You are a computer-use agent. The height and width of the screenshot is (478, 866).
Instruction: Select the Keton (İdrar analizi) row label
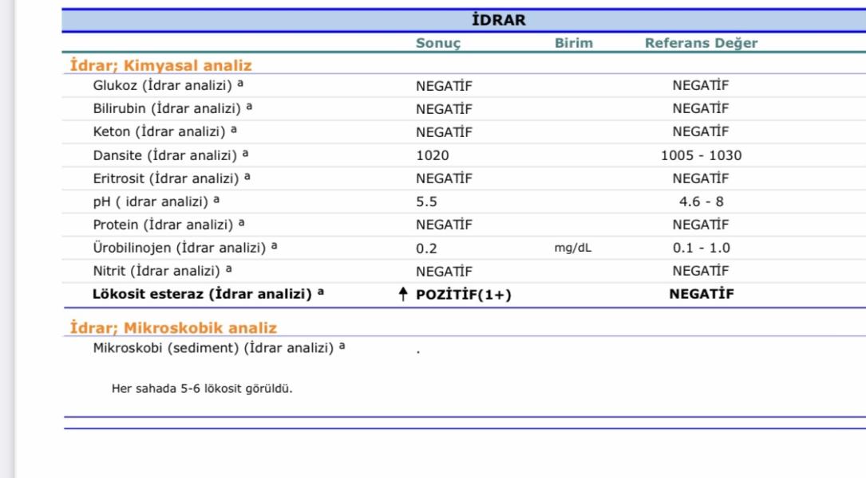pos(164,131)
